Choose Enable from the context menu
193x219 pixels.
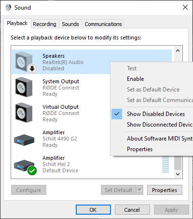tap(136, 79)
